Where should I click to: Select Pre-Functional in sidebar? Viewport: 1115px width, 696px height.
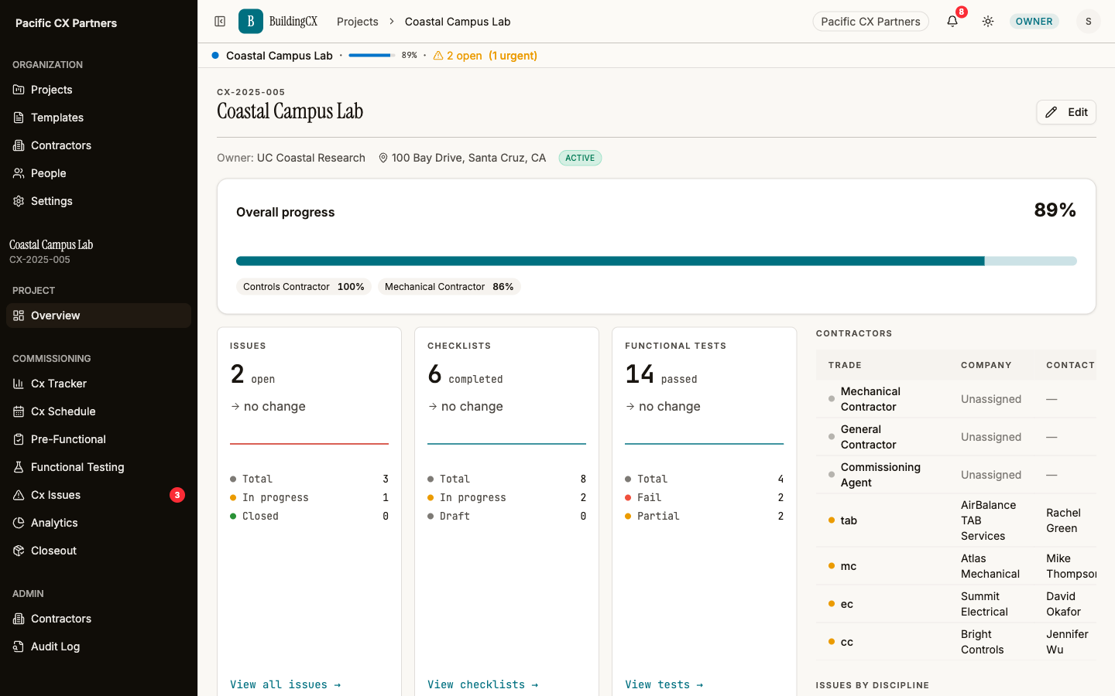coord(98,439)
